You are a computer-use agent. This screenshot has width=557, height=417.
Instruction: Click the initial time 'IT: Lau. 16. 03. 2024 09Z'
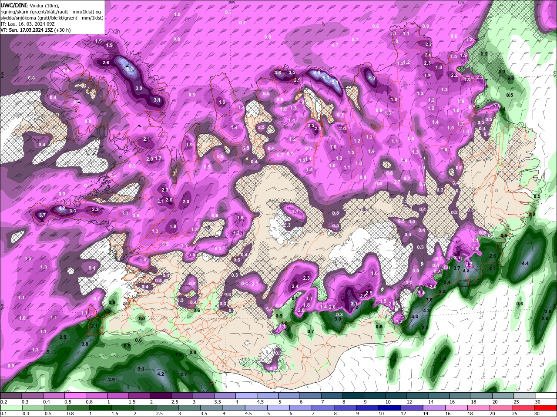[27, 24]
